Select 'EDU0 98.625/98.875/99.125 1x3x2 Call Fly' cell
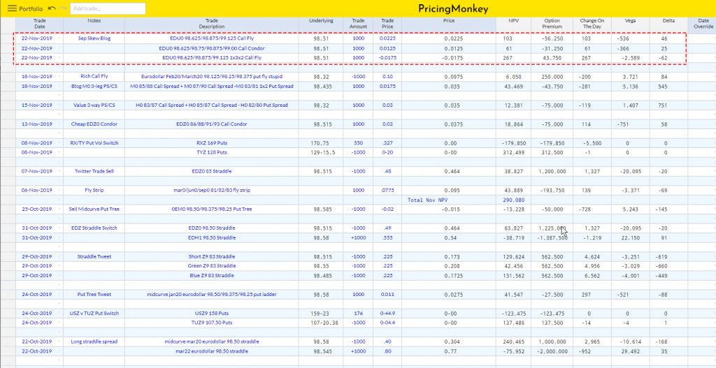 click(x=211, y=58)
